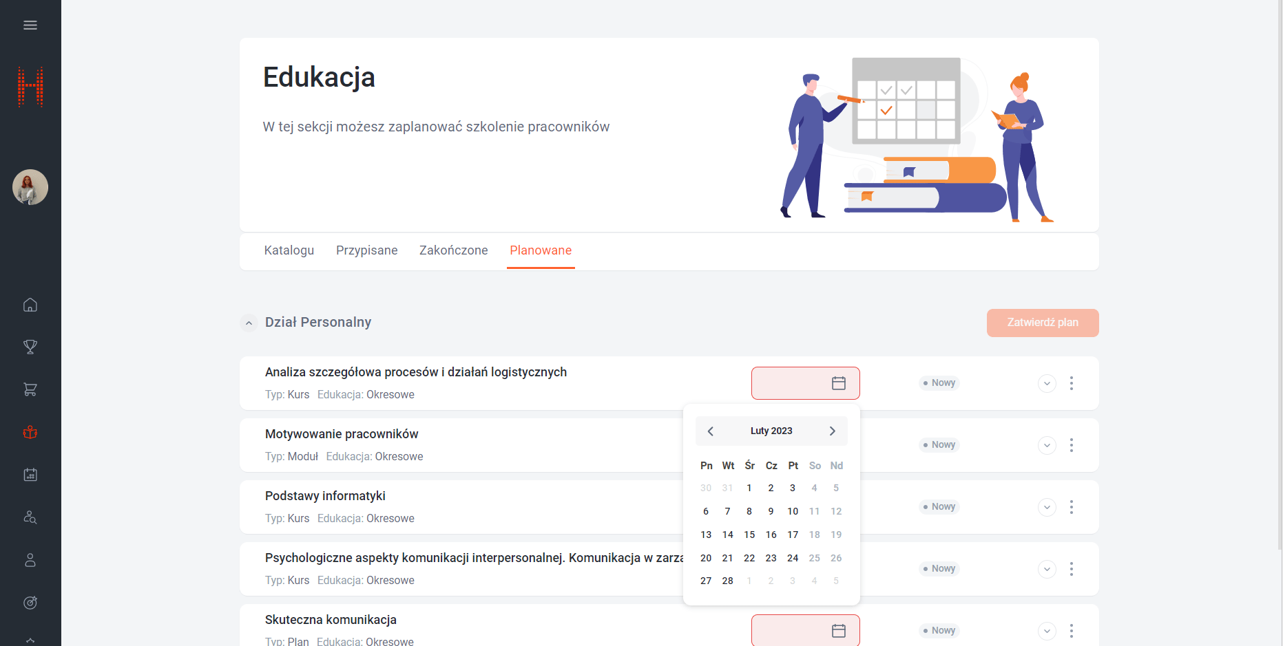The width and height of the screenshot is (1283, 646).
Task: Click the user avatar photo
Action: (30, 187)
